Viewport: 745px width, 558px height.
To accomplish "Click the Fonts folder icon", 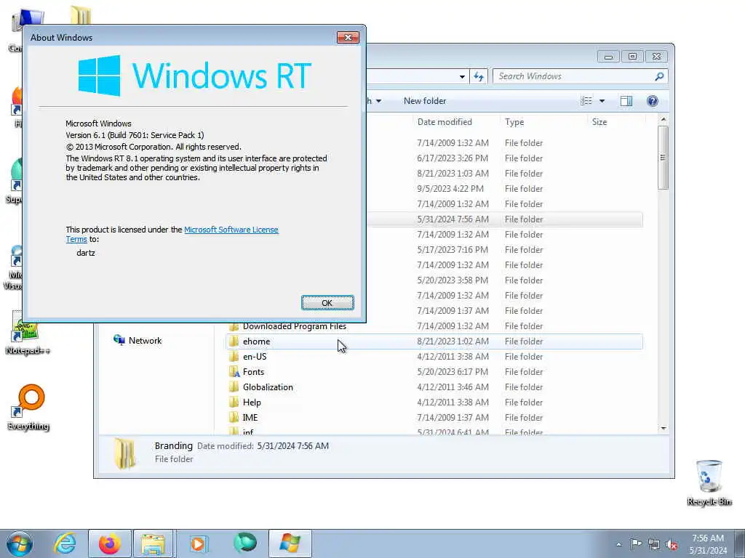I will click(x=234, y=371).
